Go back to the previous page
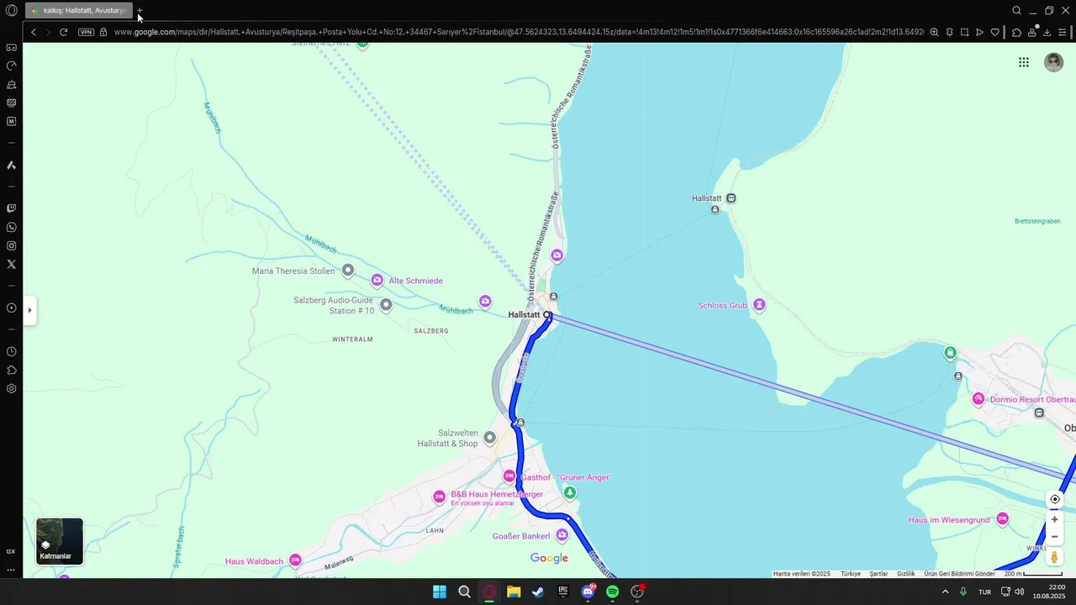The image size is (1076, 605). click(34, 32)
